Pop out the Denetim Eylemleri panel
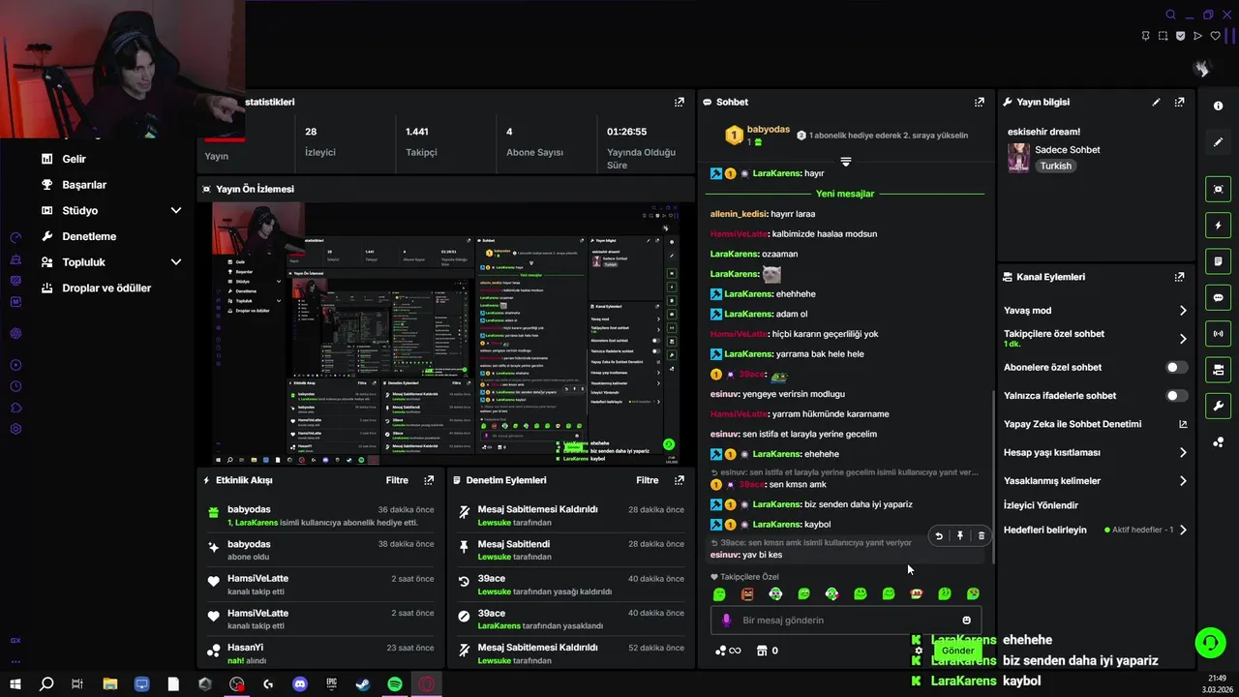The height and width of the screenshot is (697, 1239). click(x=679, y=480)
